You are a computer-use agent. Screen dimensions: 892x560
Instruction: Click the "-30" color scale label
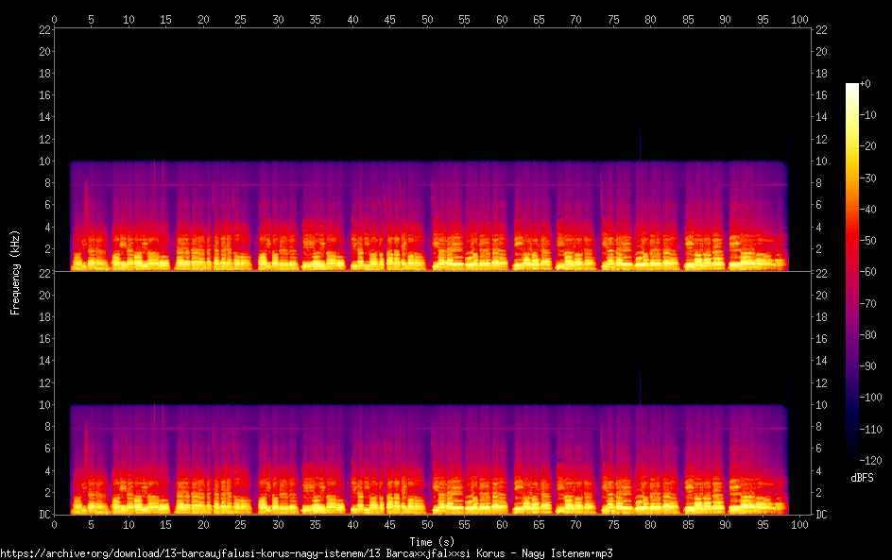coord(868,178)
